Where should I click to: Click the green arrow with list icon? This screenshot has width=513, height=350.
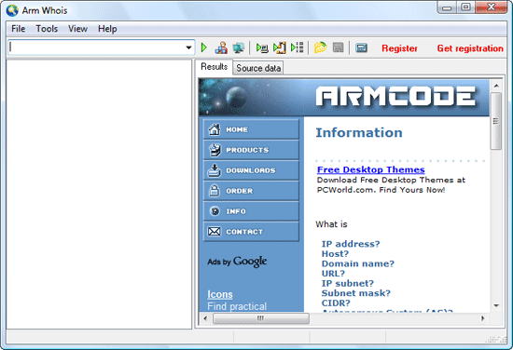pos(297,47)
